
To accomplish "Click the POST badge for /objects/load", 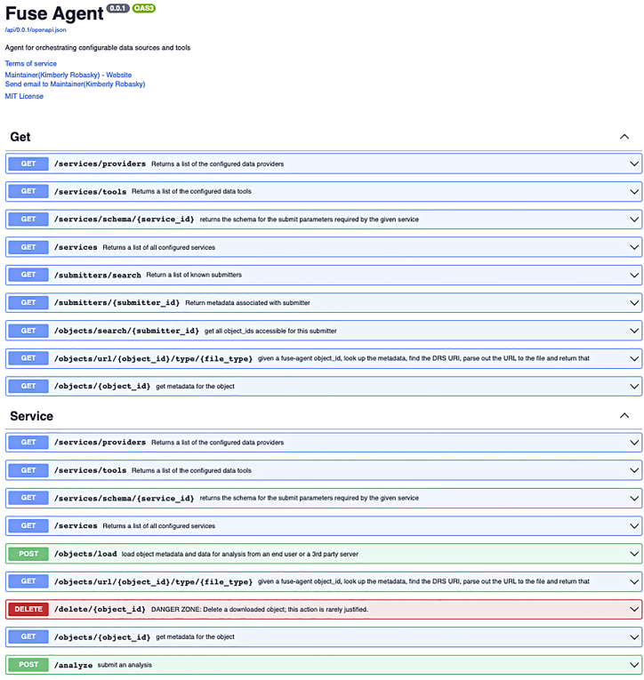I will 28,554.
